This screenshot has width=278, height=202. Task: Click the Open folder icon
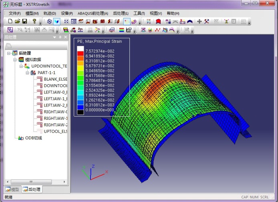coord(17,21)
